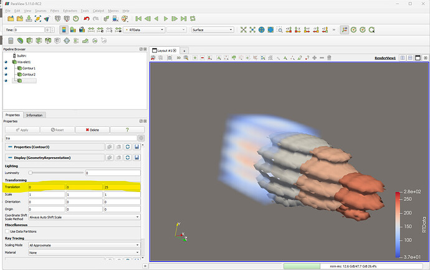The height and width of the screenshot is (270, 430).
Task: Toggle visibility eye of Contour2
Action: [6, 75]
